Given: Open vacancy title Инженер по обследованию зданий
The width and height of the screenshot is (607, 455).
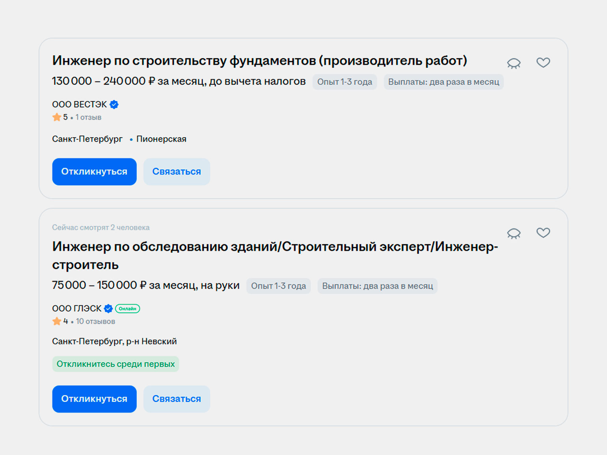Looking at the screenshot, I should [275, 255].
